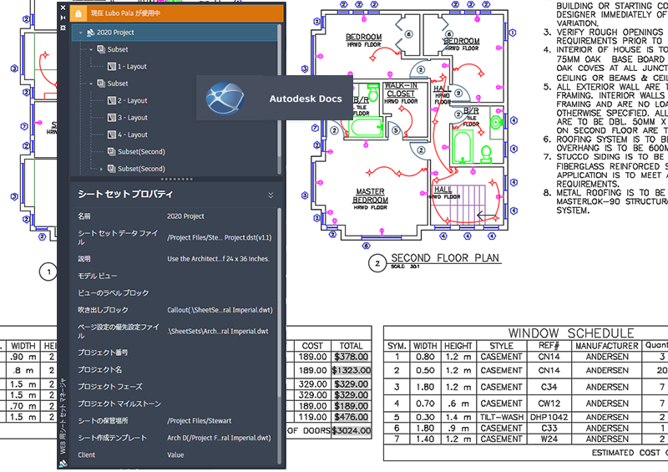Click the MASTER BEDROOM room label
668x472 pixels.
point(370,195)
